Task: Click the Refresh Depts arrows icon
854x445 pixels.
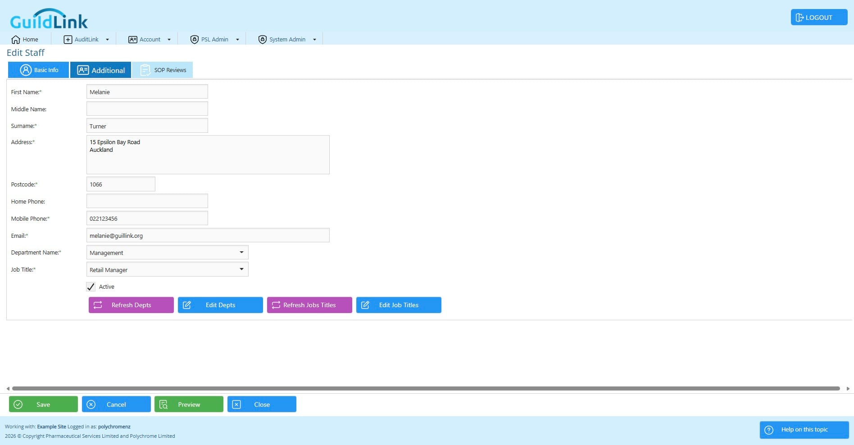Action: 98,305
